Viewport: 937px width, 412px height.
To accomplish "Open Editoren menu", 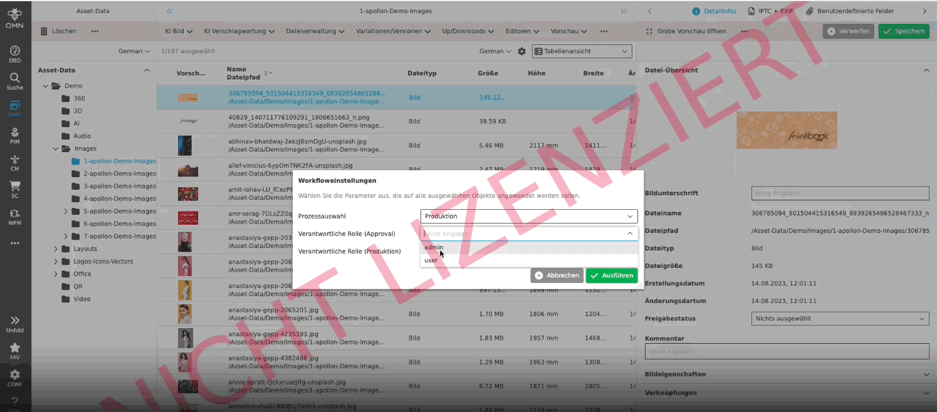I will 523,31.
